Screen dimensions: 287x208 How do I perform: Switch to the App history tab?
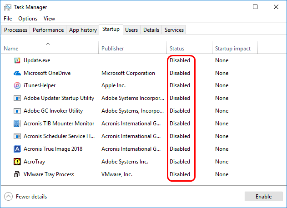pos(83,30)
